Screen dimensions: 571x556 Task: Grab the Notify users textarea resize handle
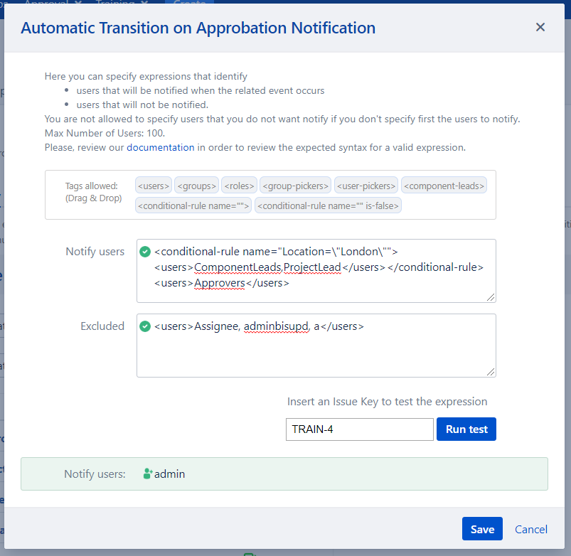click(491, 297)
